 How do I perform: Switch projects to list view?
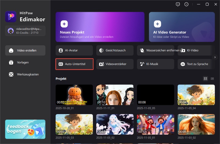(x=212, y=79)
